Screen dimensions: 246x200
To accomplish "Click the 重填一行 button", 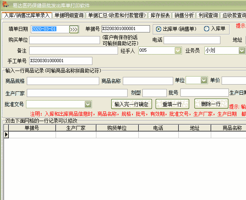I will pyautogui.click(x=172, y=104).
